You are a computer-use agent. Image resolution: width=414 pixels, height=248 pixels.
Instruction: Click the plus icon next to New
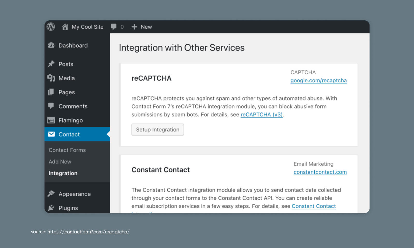click(x=134, y=27)
